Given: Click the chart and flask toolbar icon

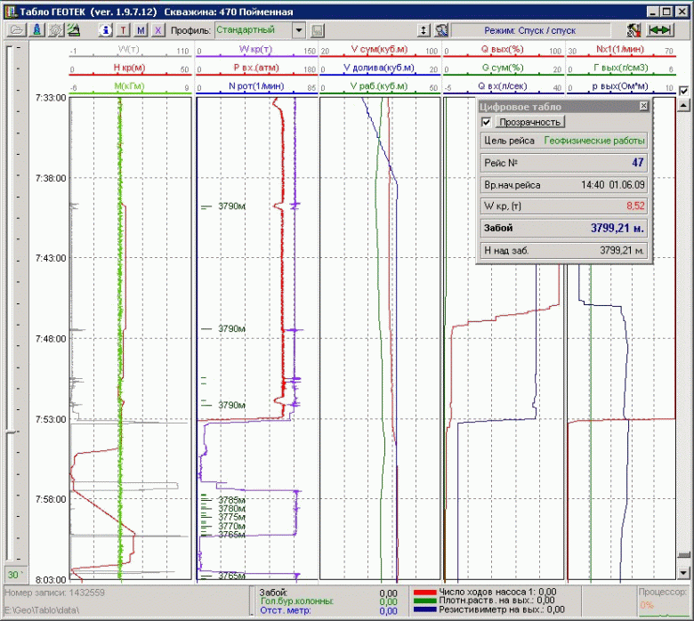Looking at the screenshot, I should [74, 29].
